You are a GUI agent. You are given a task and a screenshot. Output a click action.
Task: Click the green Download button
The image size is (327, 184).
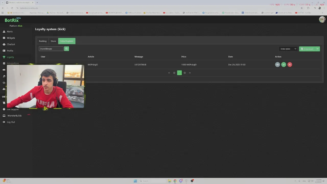[x=307, y=49]
